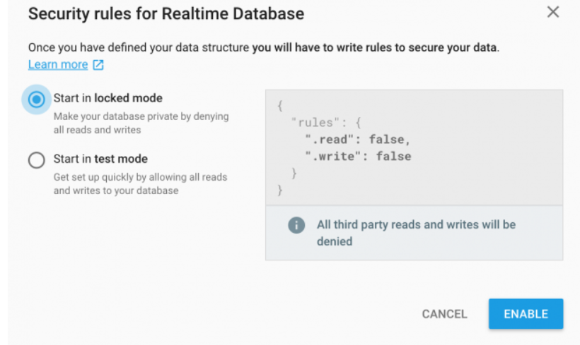The image size is (580, 345).
Task: Click the ".read": false rule line
Action: click(357, 140)
